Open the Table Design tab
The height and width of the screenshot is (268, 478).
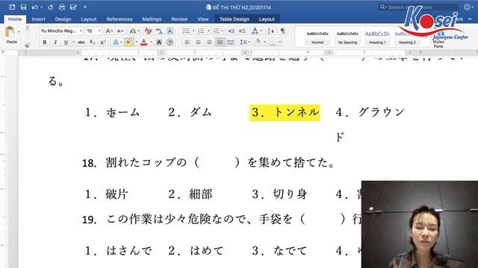tap(234, 19)
